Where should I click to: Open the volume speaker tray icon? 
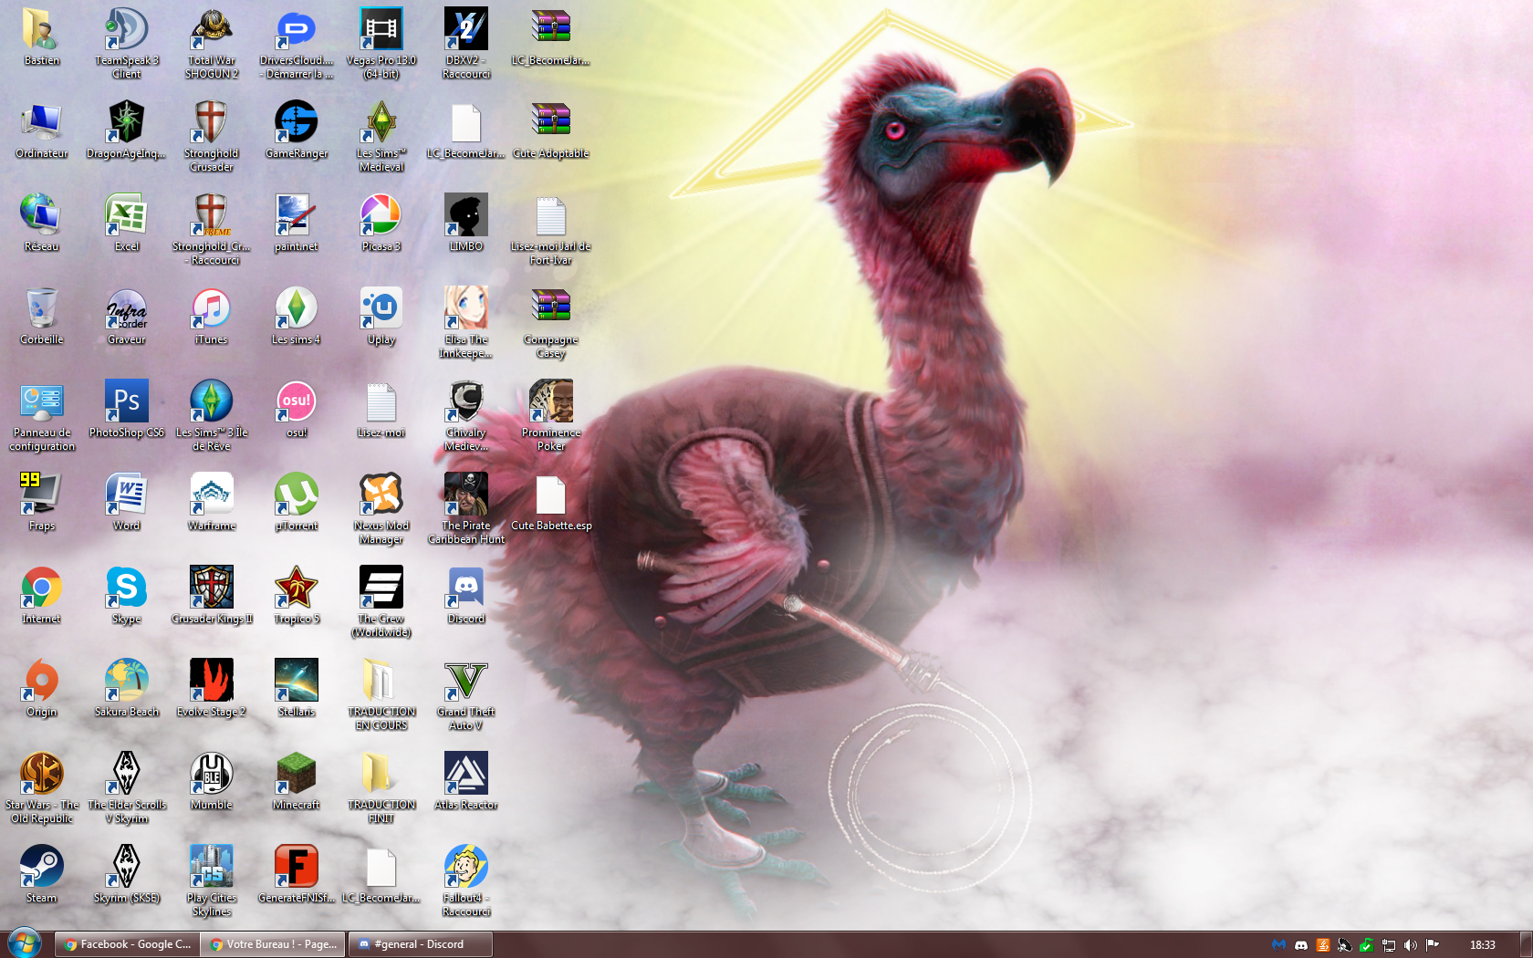tap(1410, 945)
